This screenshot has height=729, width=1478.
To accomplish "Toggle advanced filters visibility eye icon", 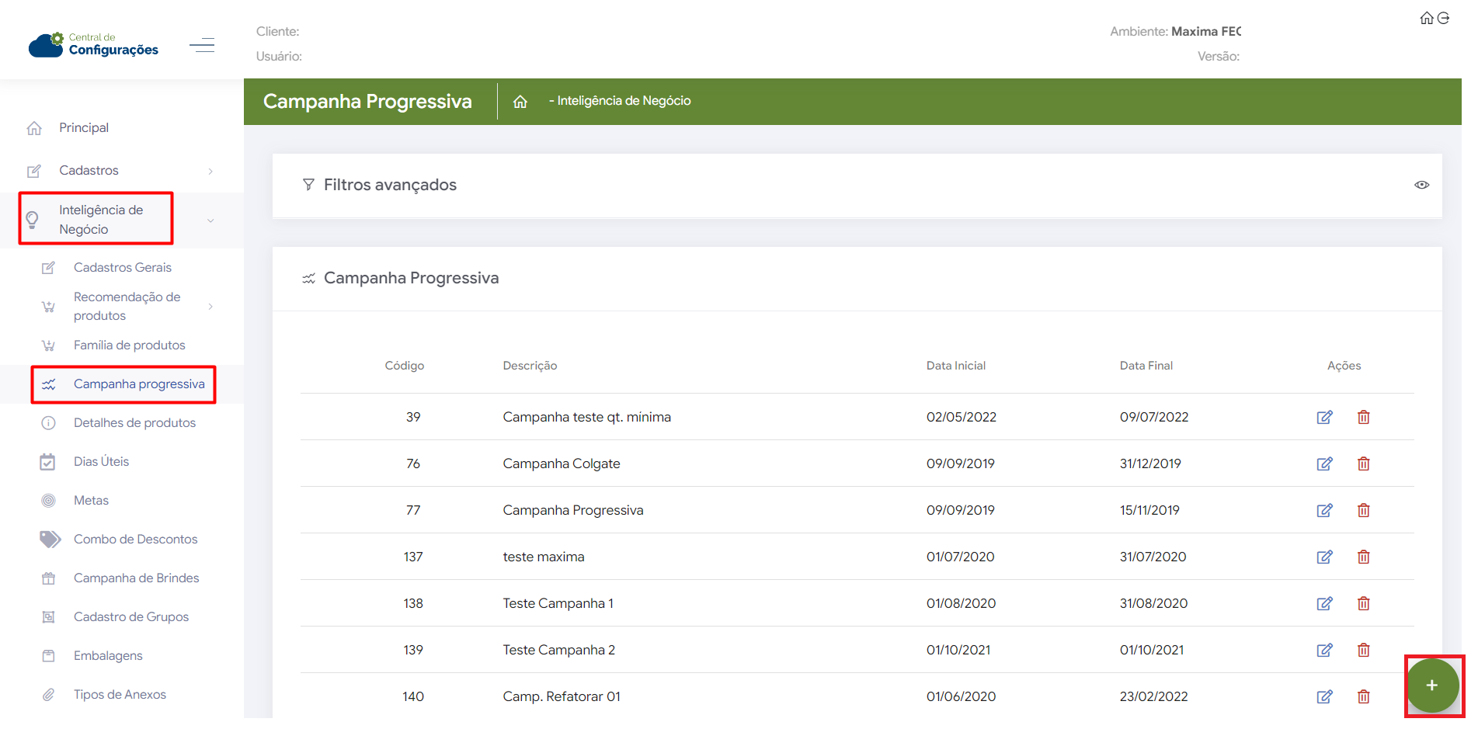I will 1421,185.
